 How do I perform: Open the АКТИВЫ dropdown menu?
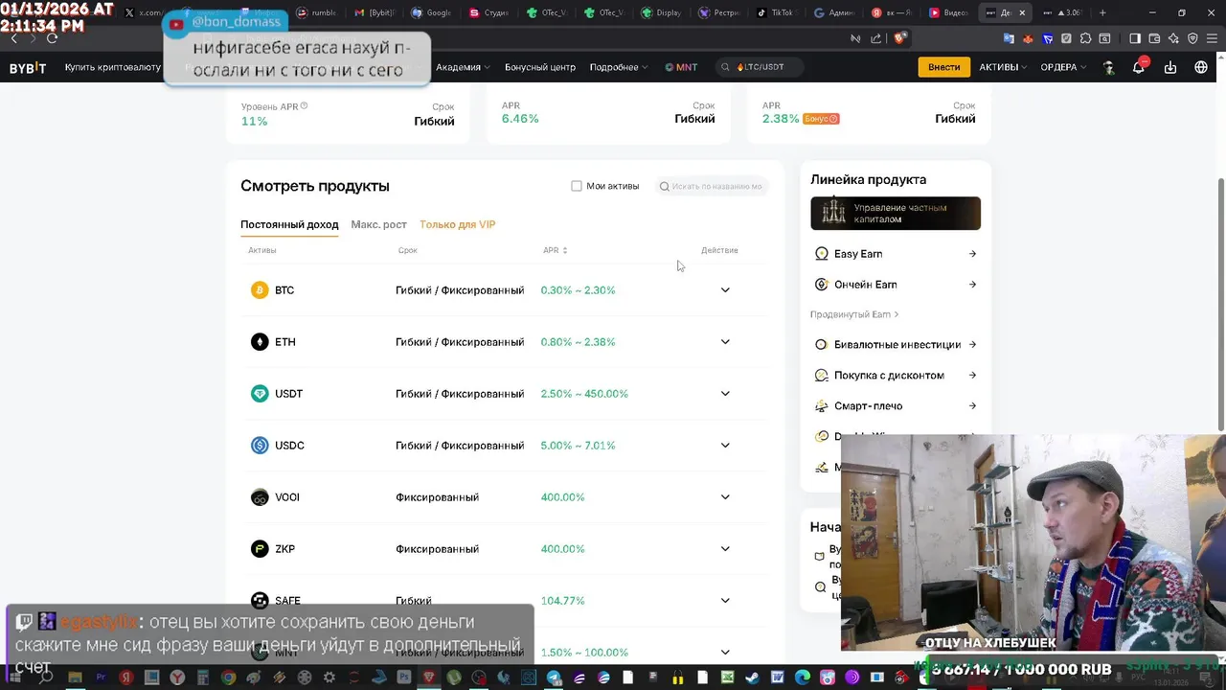pos(1003,67)
